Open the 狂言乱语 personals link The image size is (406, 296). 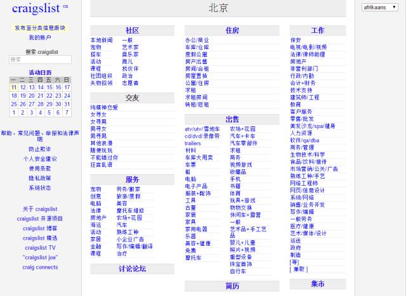point(101,165)
